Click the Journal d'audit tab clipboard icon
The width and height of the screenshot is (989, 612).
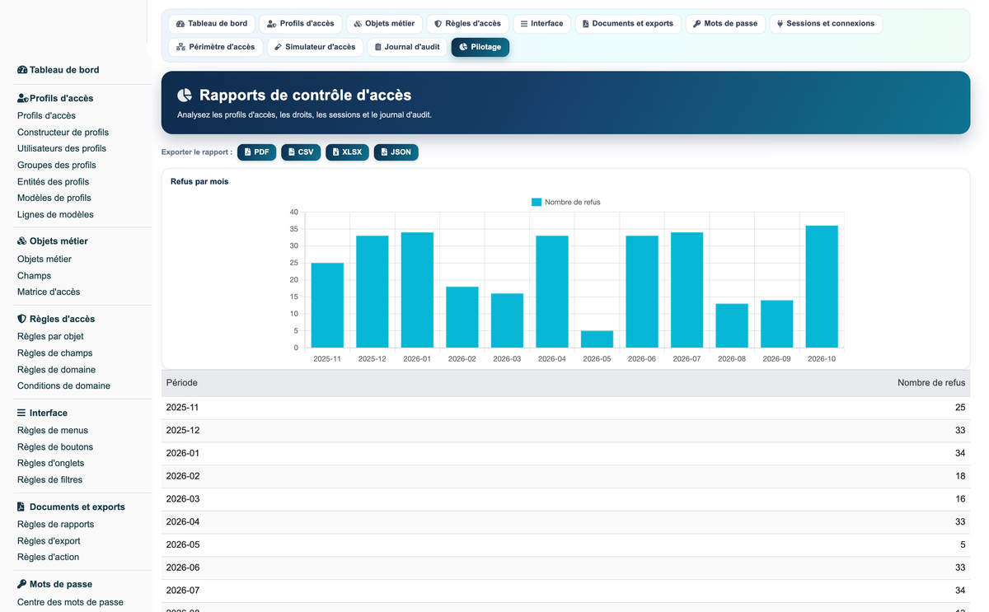[x=377, y=47]
